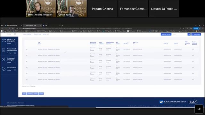Click the product search input field
This screenshot has width=205, height=115.
[x=180, y=34]
